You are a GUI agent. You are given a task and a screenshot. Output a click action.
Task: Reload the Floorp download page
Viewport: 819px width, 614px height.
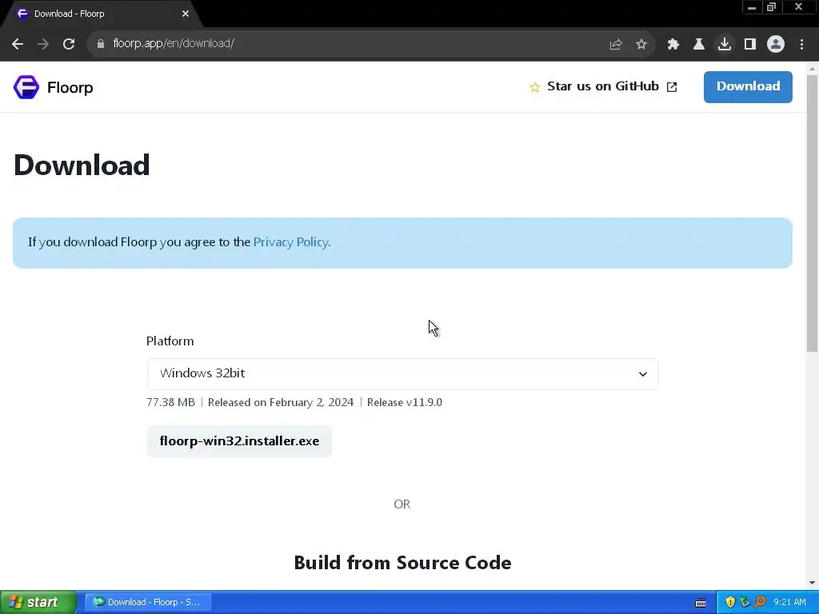[69, 44]
